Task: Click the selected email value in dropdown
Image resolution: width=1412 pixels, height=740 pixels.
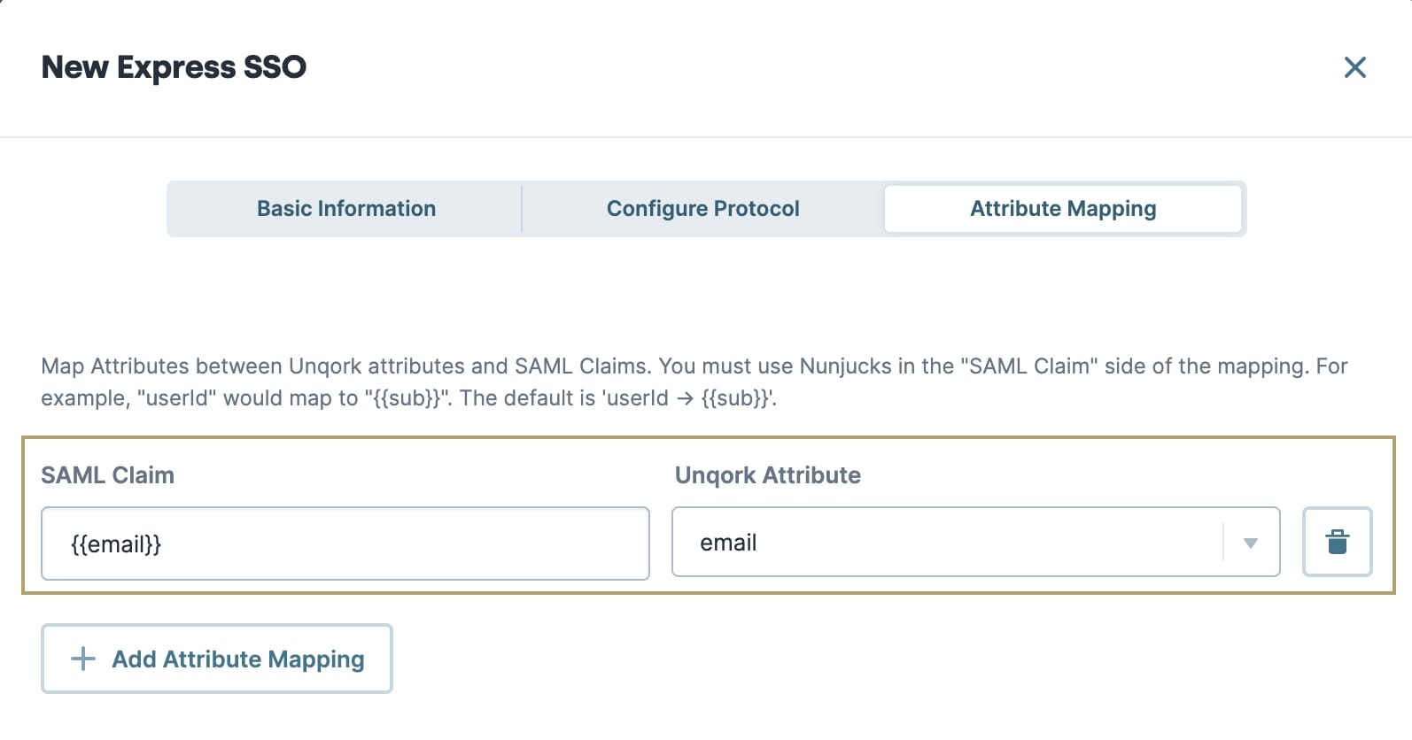Action: 728,543
